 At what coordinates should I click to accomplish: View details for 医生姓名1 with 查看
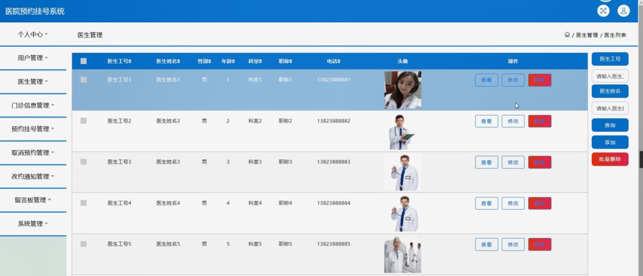click(x=486, y=80)
